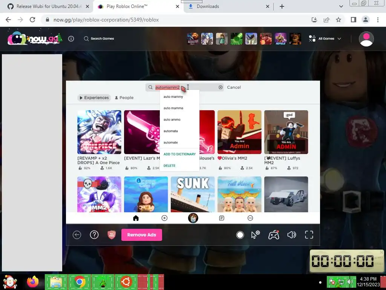Open a new browser tab
386x290 pixels.
pos(282,7)
